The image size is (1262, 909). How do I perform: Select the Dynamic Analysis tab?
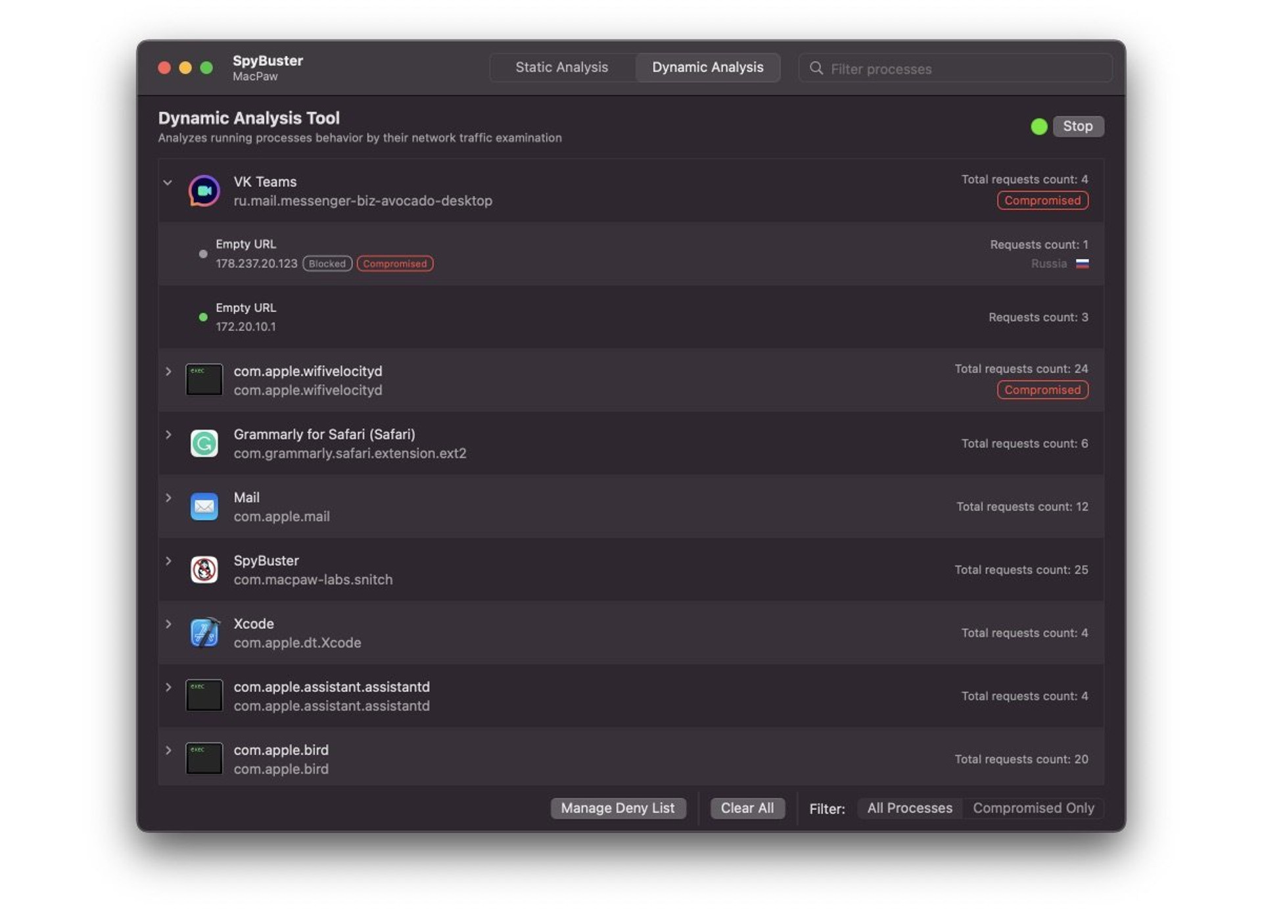tap(707, 67)
